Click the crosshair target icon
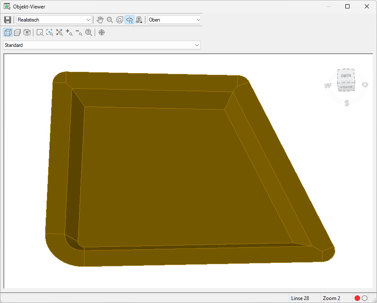 click(101, 33)
